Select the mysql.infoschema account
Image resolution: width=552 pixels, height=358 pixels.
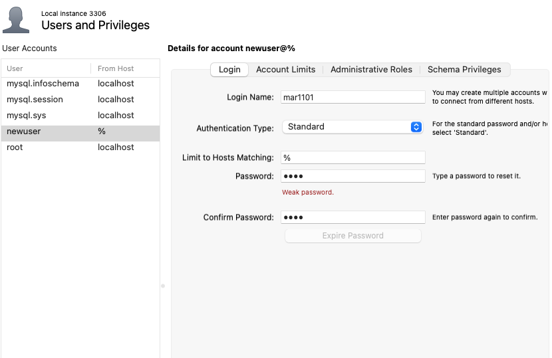43,84
